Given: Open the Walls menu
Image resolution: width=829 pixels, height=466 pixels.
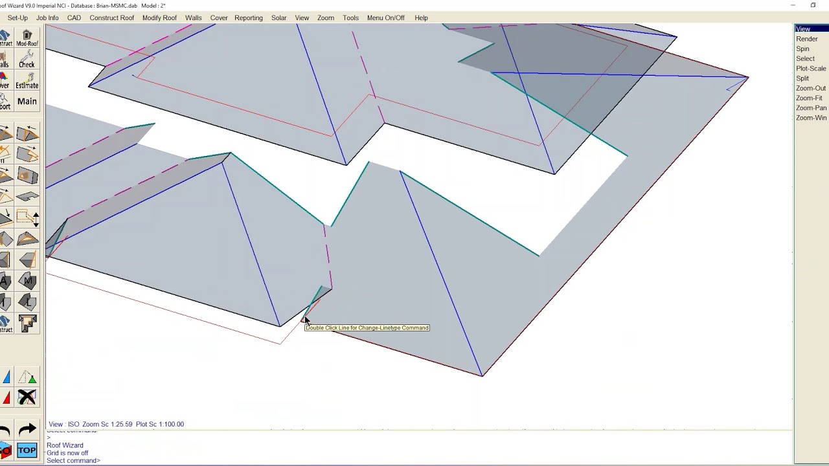Looking at the screenshot, I should (x=193, y=17).
